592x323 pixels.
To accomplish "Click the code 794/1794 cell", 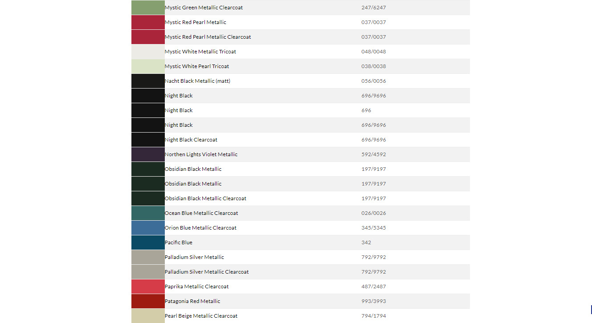I will pyautogui.click(x=374, y=316).
